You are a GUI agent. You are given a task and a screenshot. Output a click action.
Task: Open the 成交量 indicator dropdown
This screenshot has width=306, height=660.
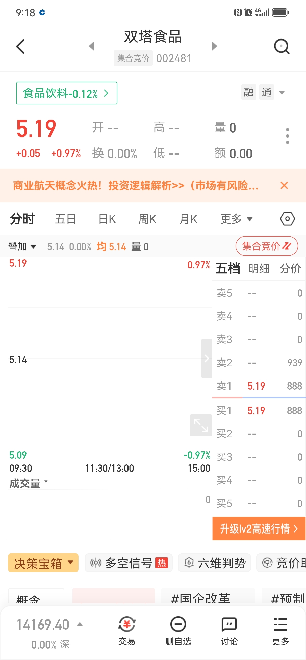pyautogui.click(x=28, y=483)
